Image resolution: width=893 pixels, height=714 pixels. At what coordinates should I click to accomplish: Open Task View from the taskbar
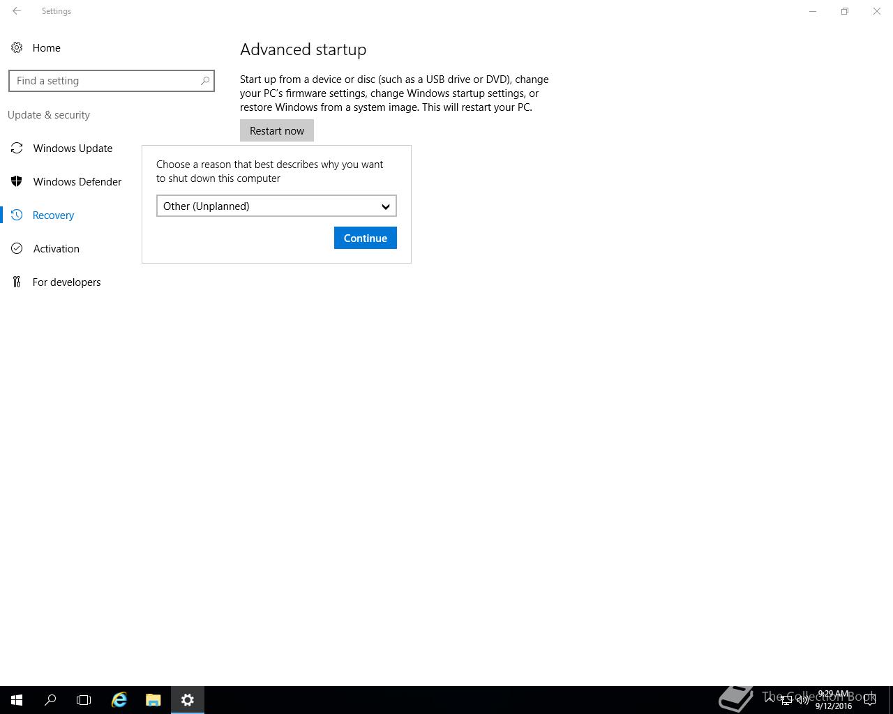84,700
